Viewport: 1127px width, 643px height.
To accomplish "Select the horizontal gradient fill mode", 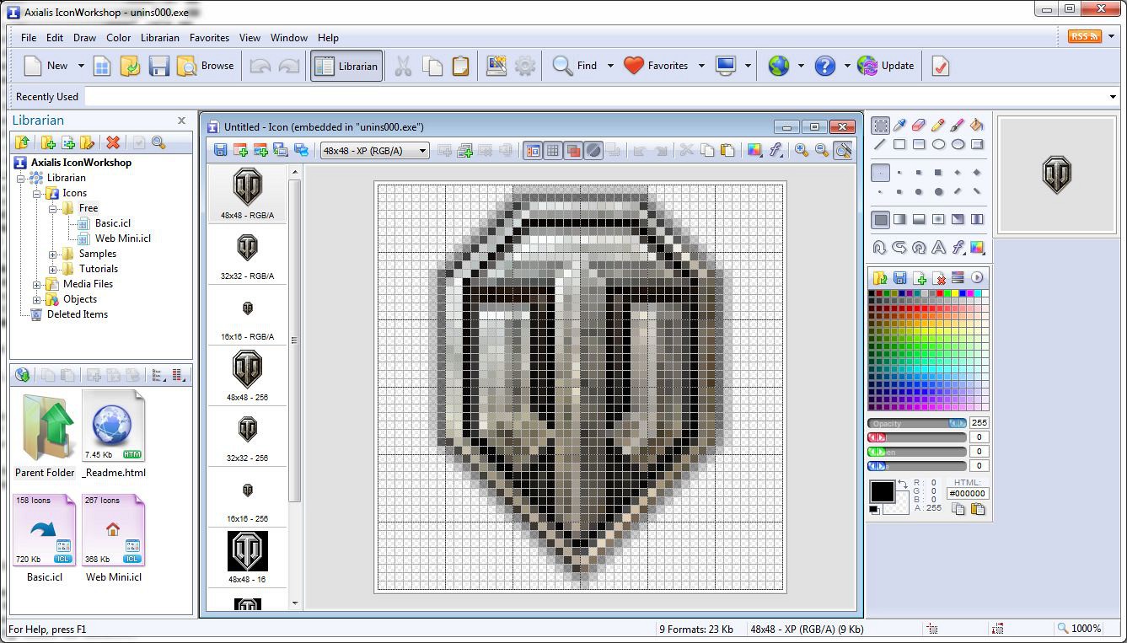I will tap(899, 219).
